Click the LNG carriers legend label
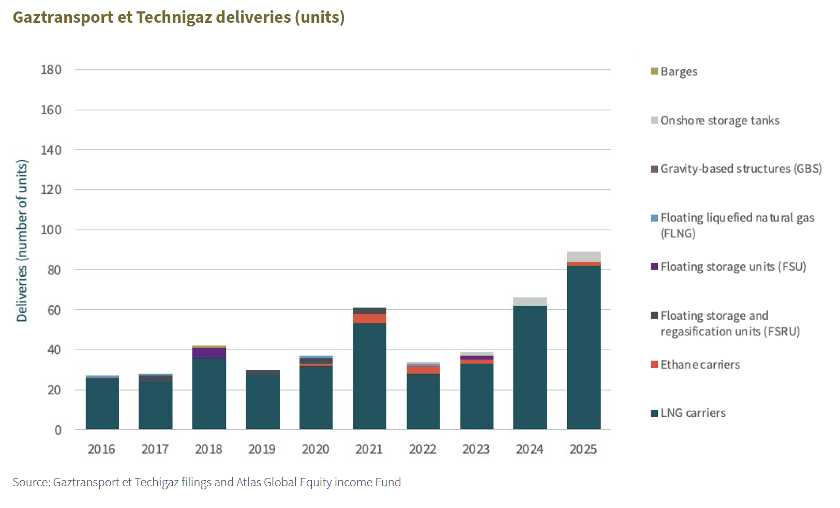The image size is (840, 508). (x=693, y=413)
